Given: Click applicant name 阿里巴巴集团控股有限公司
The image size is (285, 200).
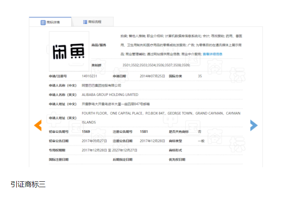Looking at the screenshot, I should tap(101, 85).
